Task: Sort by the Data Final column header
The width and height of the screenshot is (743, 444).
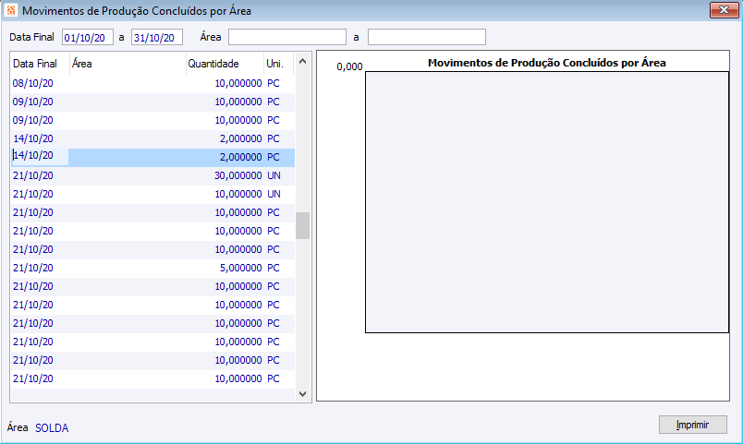Action: click(x=41, y=64)
